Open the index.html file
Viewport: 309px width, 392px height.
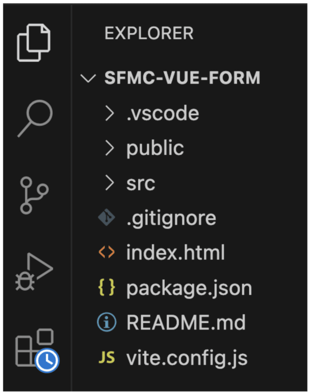(176, 252)
